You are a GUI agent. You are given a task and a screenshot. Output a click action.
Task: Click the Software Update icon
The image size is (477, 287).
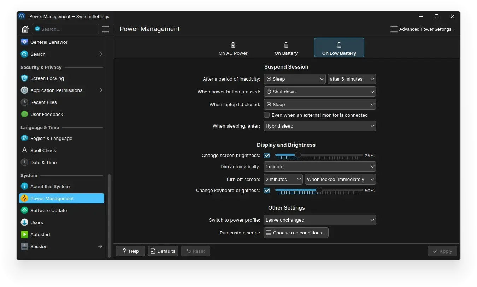(24, 210)
